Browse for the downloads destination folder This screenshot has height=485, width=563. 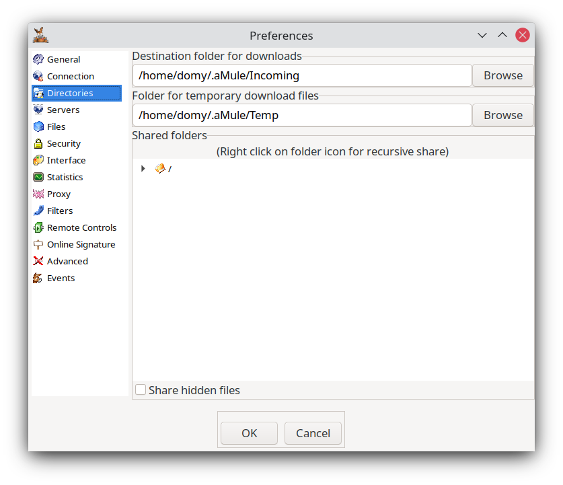(502, 75)
